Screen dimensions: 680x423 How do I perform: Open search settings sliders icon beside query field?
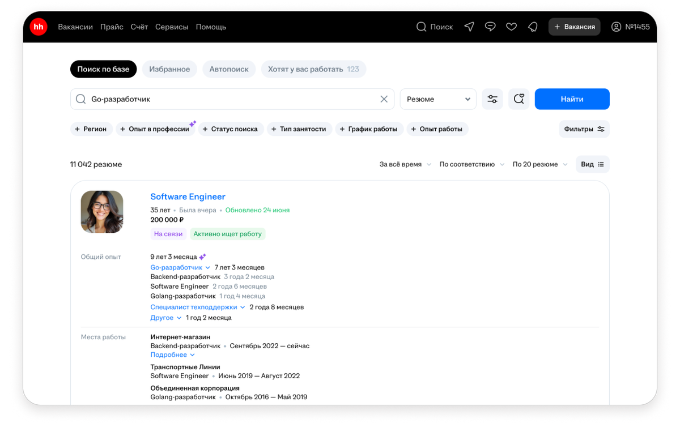[x=492, y=99]
